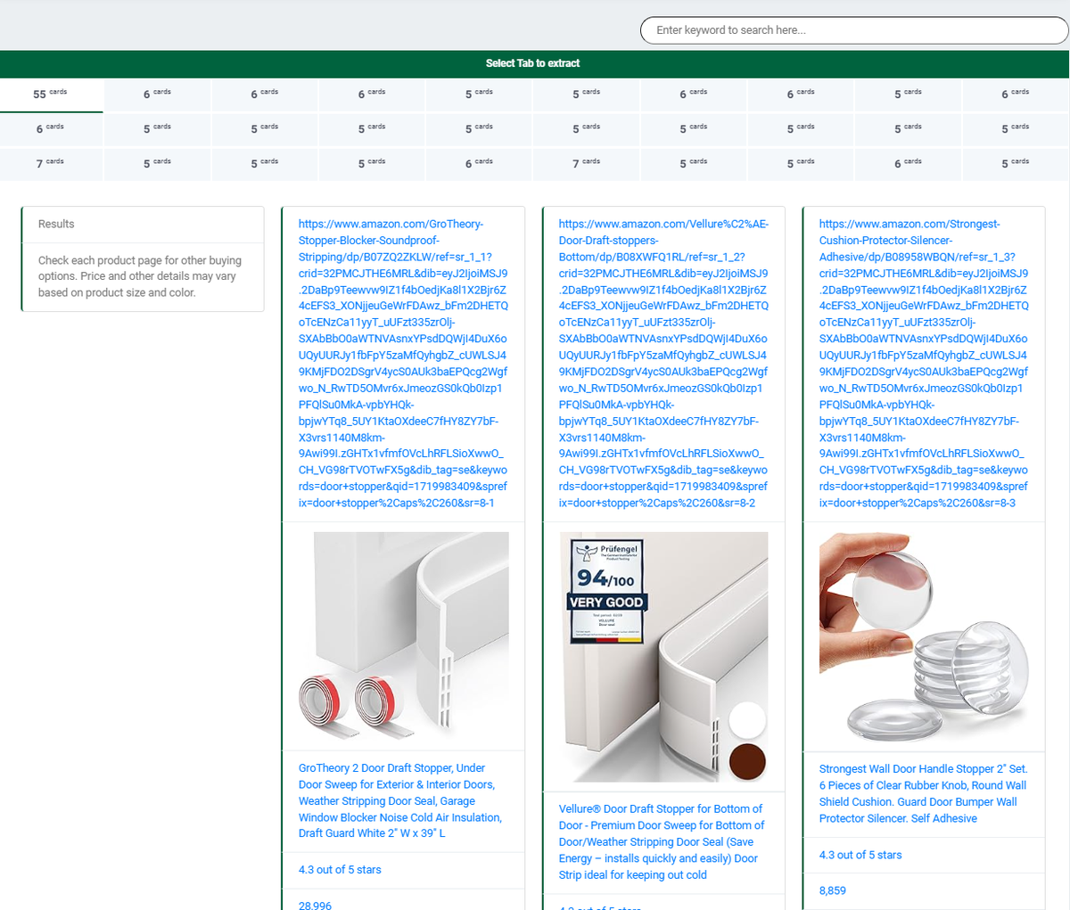Image resolution: width=1070 pixels, height=910 pixels.
Task: Open the Strongest Wall Door Handle Stopper title
Action: (x=923, y=793)
